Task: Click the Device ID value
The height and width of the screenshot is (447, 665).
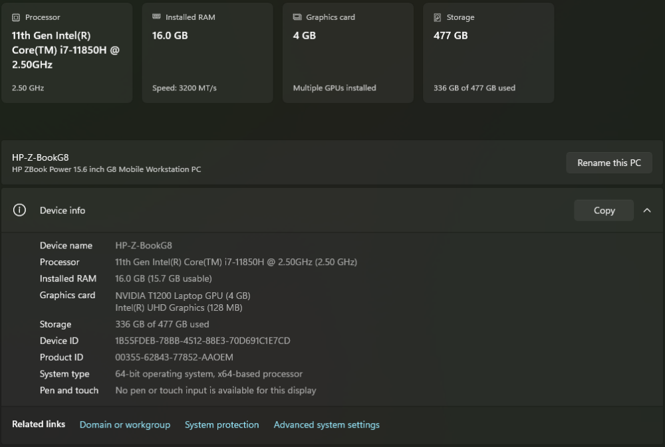Action: pos(203,341)
